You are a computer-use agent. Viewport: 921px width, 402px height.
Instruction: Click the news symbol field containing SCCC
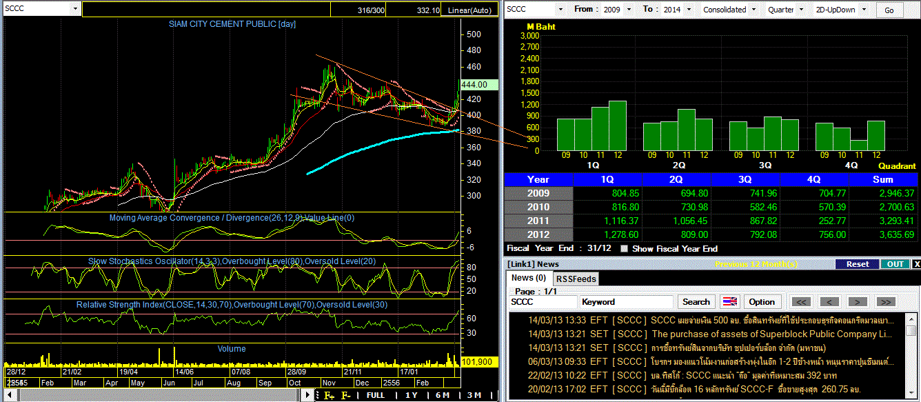point(543,302)
